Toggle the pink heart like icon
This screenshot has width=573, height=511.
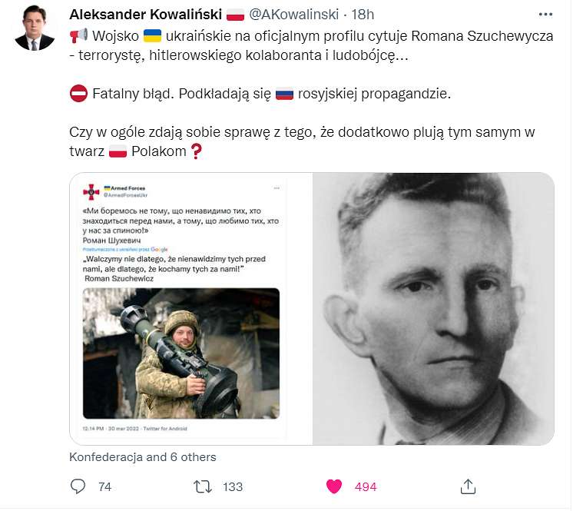tap(333, 488)
